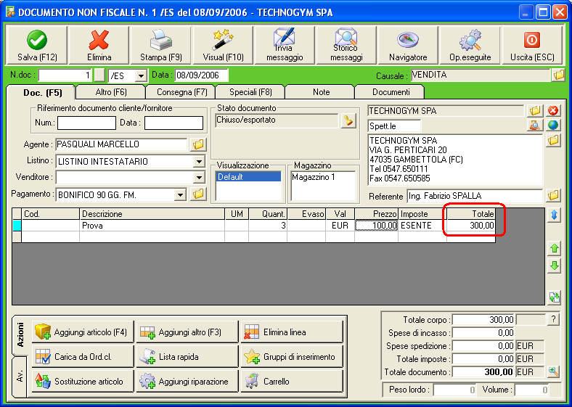
Task: Exit with the Uscita (ESC) button
Action: (532, 45)
